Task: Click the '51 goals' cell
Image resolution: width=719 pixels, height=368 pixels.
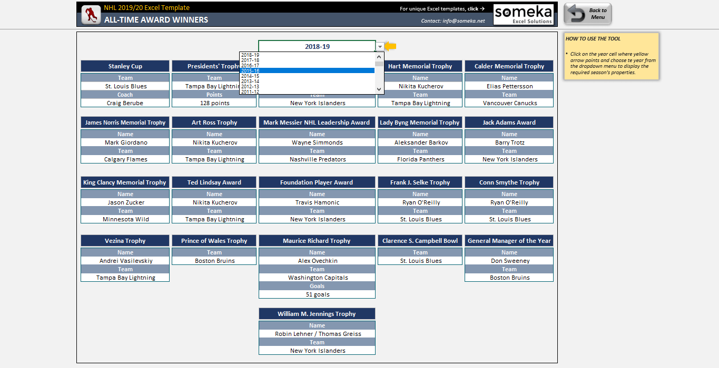Action: coord(317,294)
